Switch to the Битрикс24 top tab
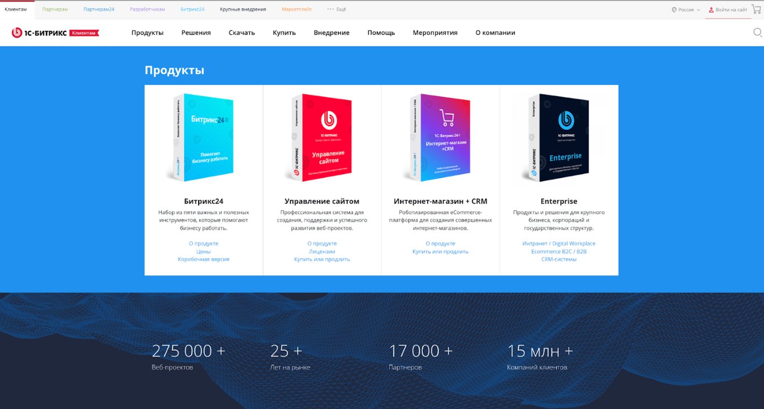764x409 pixels. (193, 9)
